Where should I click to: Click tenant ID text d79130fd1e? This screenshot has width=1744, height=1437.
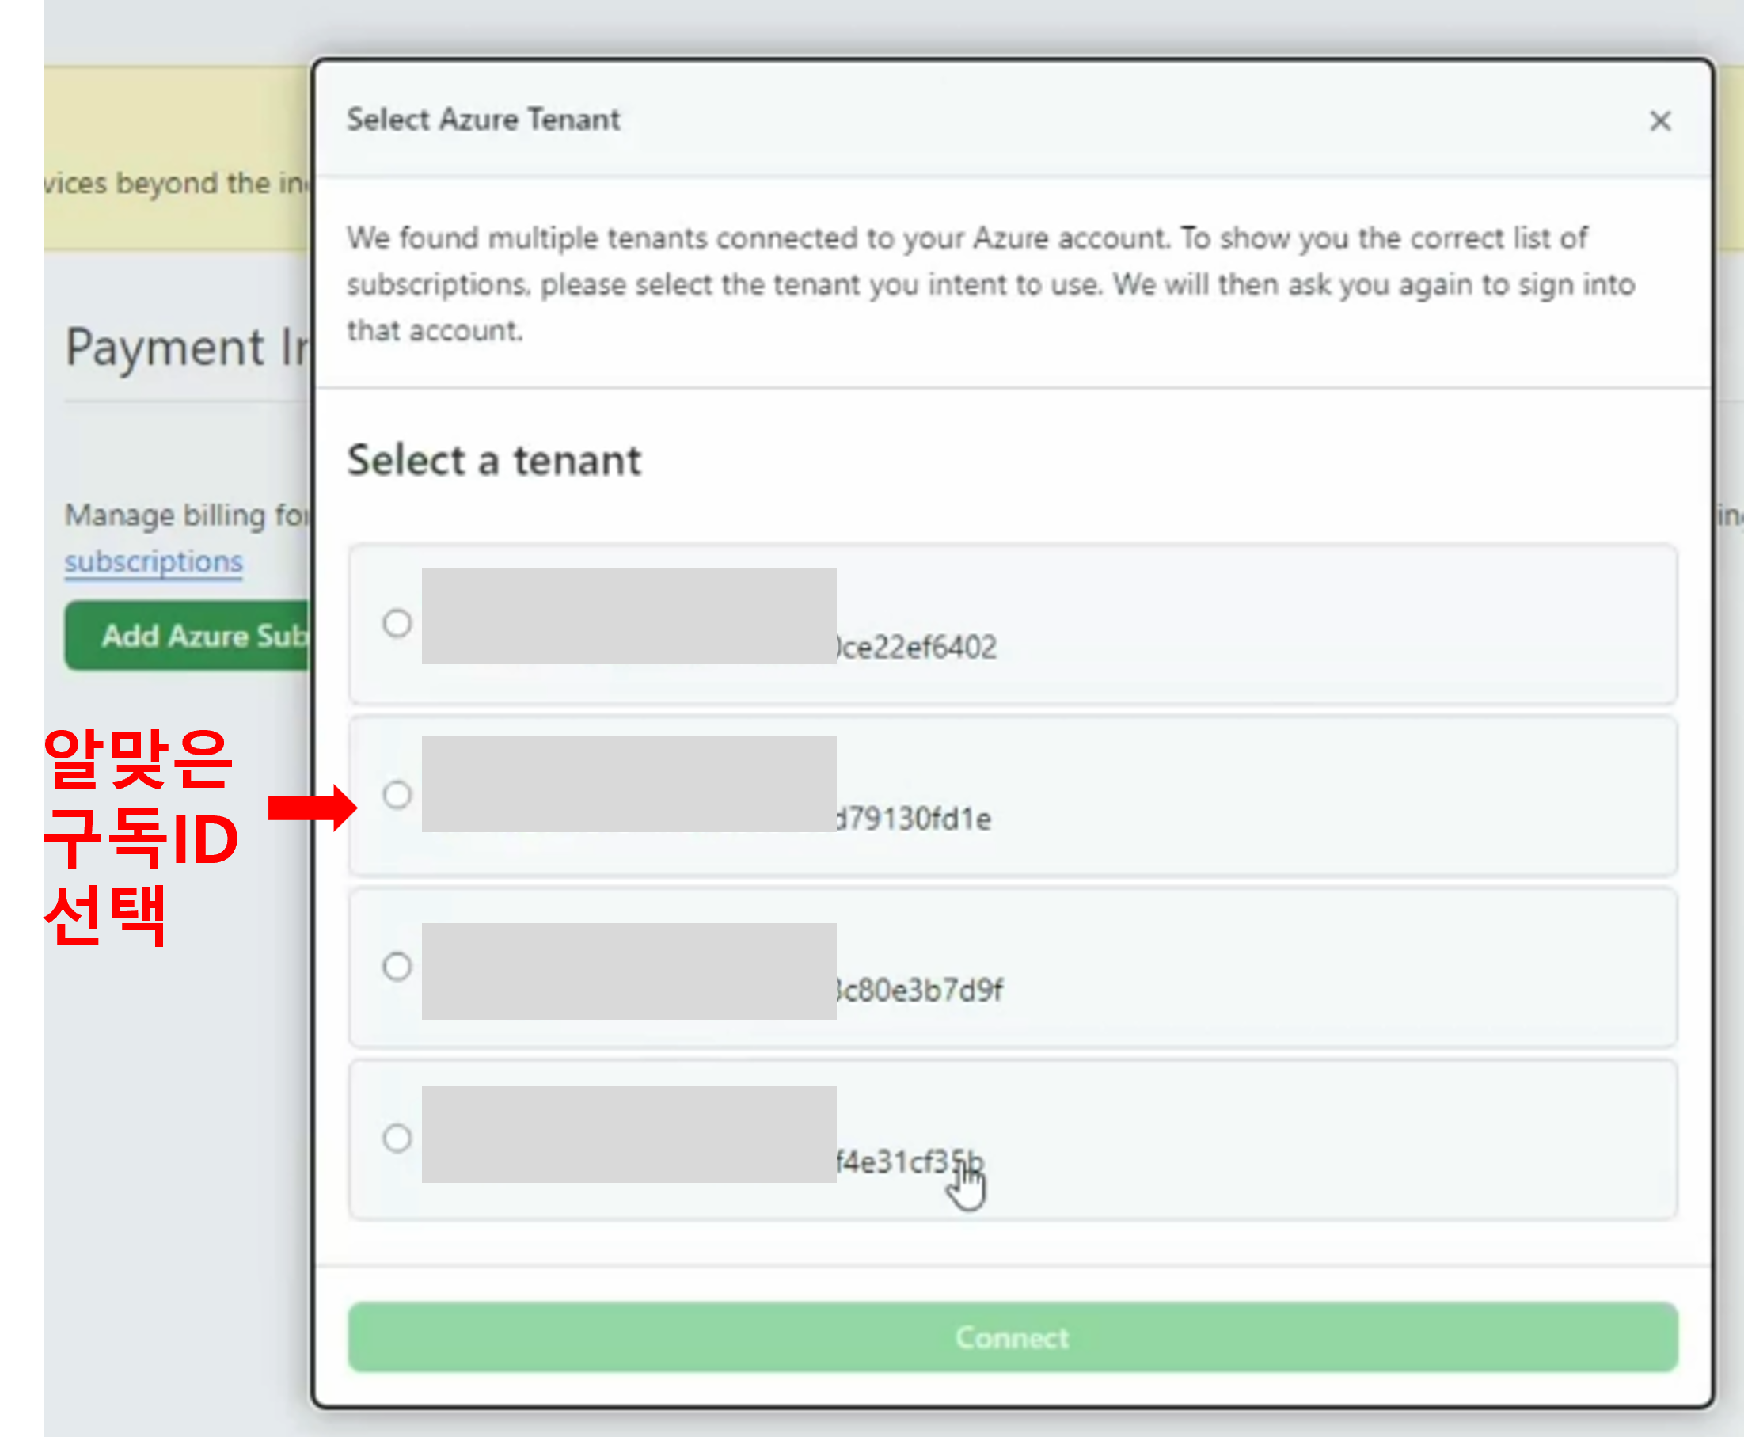click(914, 819)
